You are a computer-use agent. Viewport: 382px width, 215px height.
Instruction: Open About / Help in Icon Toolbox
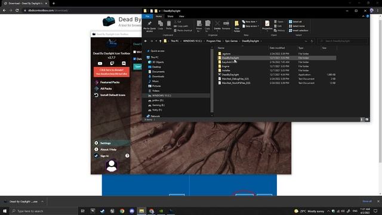coord(108,149)
